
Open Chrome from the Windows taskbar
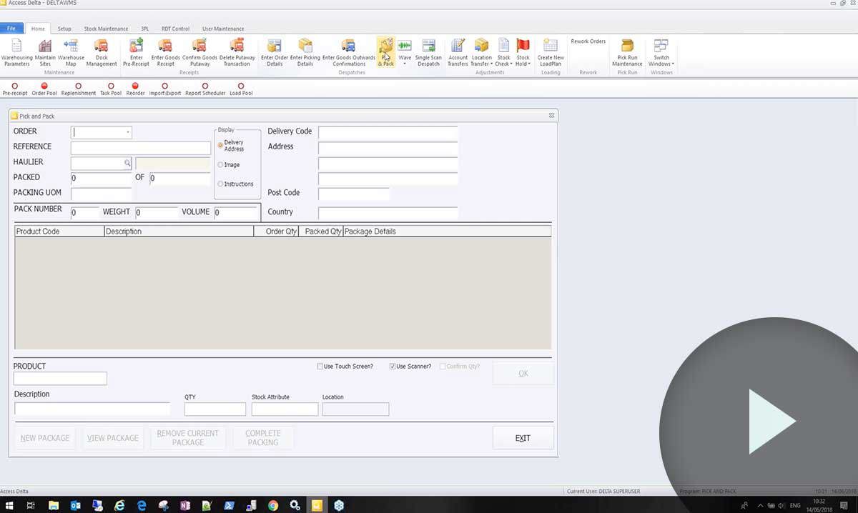click(273, 505)
